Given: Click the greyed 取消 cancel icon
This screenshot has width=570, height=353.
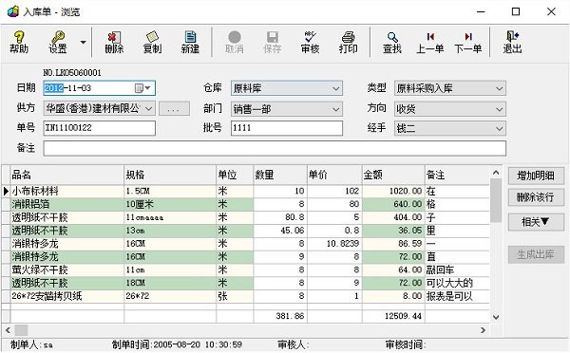Looking at the screenshot, I should coord(234,42).
